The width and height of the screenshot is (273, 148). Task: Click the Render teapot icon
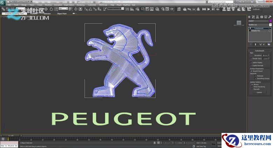pyautogui.click(x=172, y=9)
